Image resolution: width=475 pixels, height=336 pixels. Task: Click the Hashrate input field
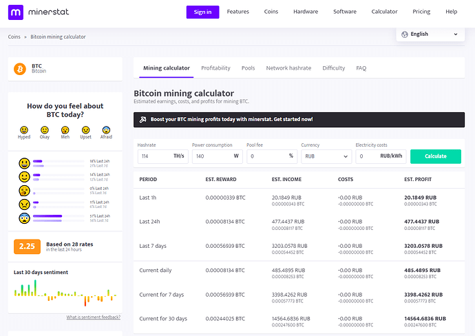click(155, 156)
